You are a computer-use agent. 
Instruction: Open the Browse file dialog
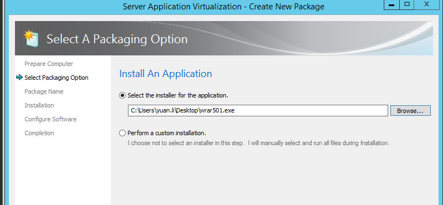[410, 111]
